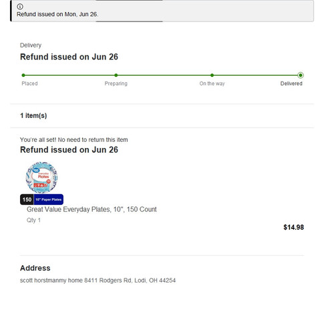This screenshot has height=312, width=334.
Task: Select the Preparing step dot on tracker
Action: (x=116, y=75)
